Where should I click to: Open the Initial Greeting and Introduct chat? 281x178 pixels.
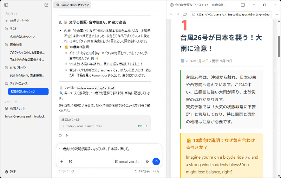pyautogui.click(x=26, y=116)
